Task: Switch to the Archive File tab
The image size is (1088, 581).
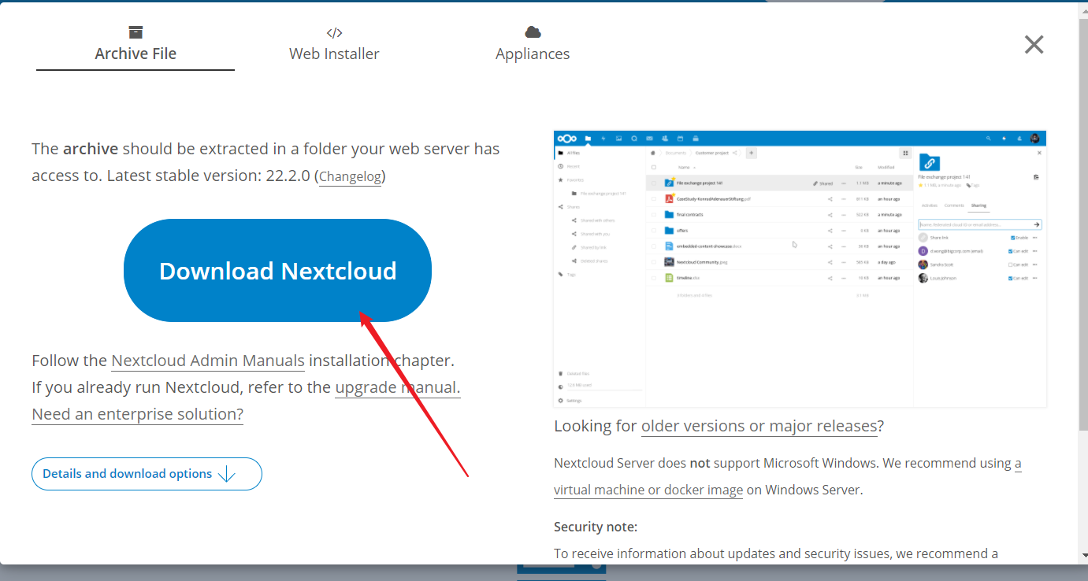Action: (x=136, y=44)
